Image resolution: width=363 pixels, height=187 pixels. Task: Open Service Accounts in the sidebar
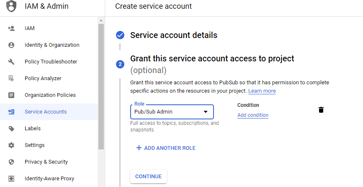45,112
